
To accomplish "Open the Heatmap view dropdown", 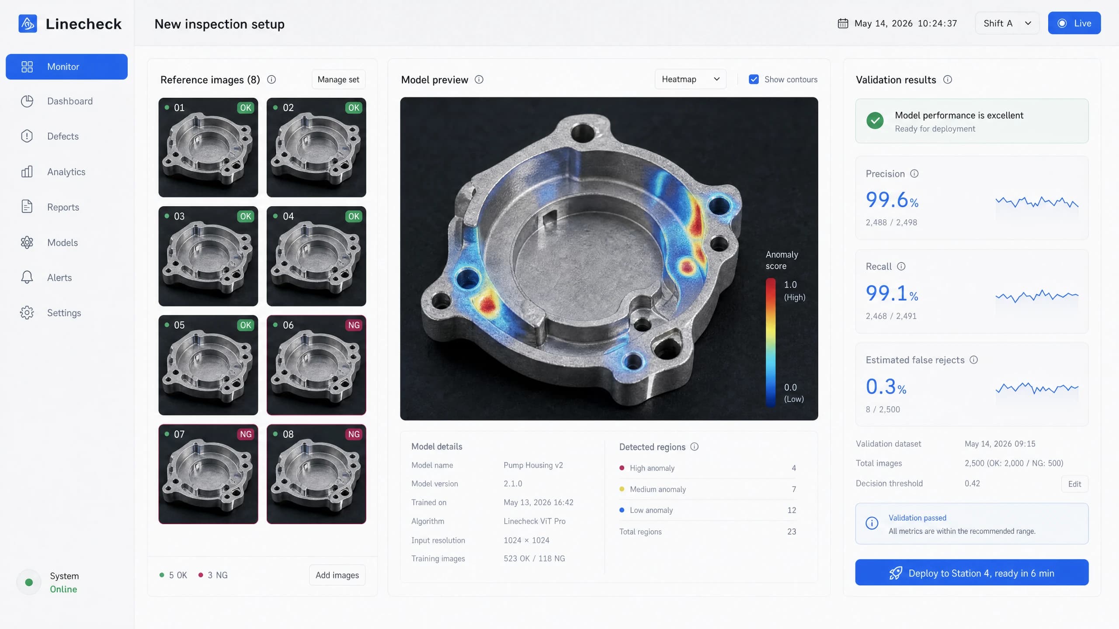I will tap(690, 79).
